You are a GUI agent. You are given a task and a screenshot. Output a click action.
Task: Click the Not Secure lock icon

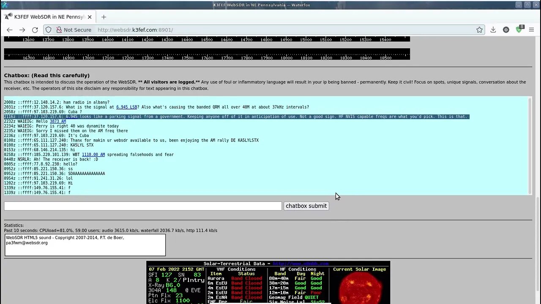click(x=59, y=30)
